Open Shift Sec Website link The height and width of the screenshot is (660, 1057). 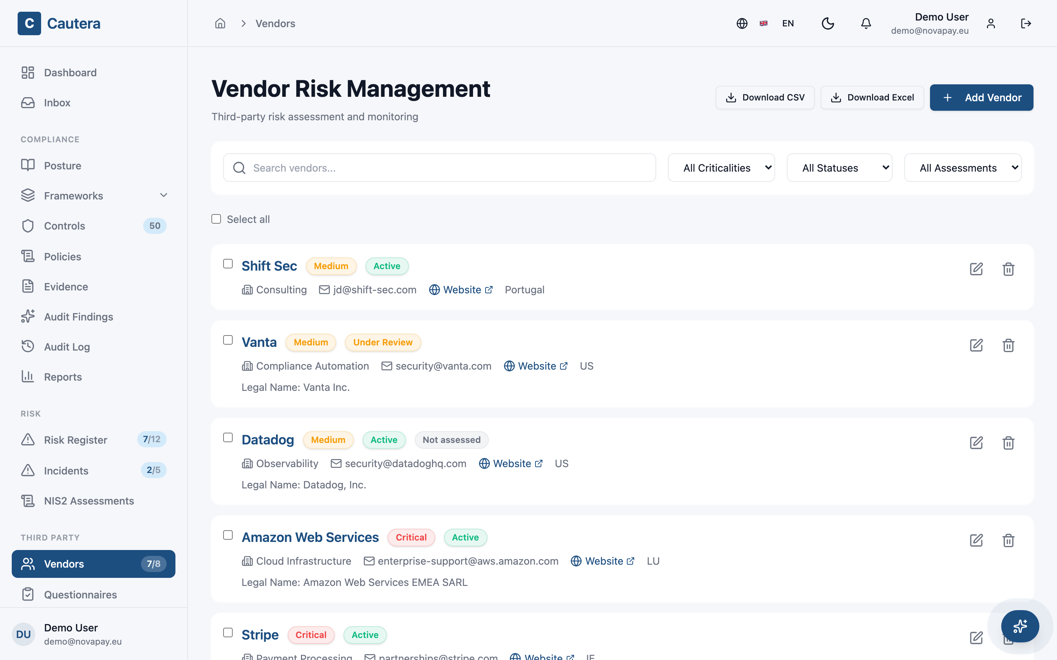coord(461,290)
